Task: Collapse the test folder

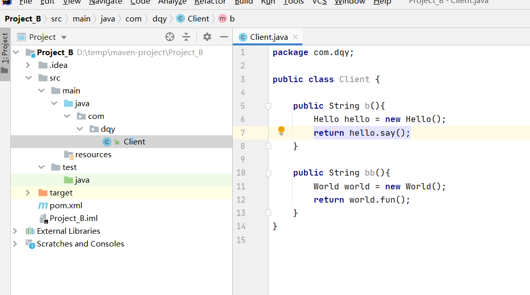Action: tap(41, 167)
